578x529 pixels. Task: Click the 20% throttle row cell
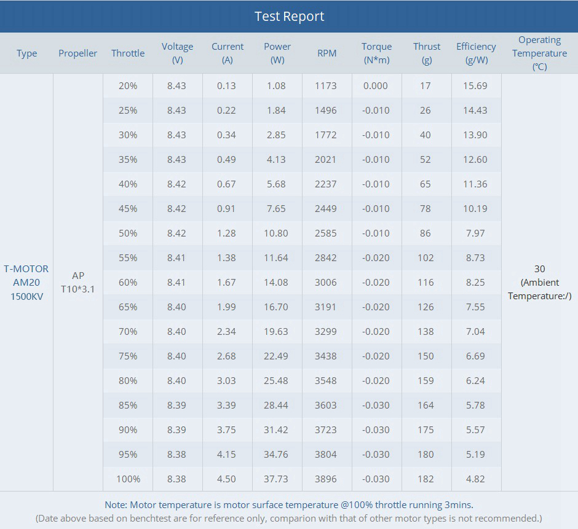click(128, 86)
